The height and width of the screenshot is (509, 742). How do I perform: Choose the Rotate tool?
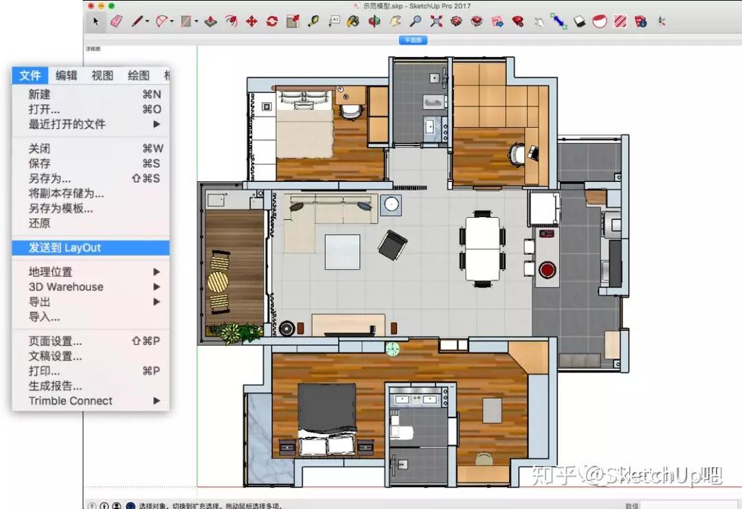coord(273,21)
